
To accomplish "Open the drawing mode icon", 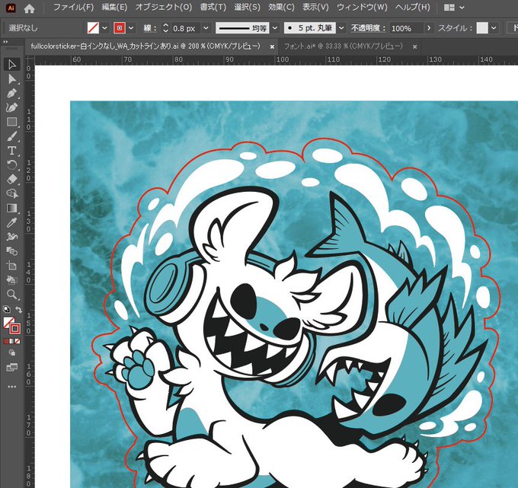I will point(12,352).
